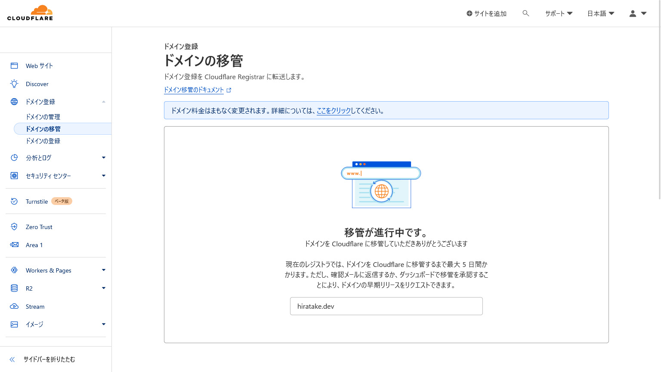661x372 pixels.
Task: Click the R2 label in the sidebar
Action: point(29,288)
